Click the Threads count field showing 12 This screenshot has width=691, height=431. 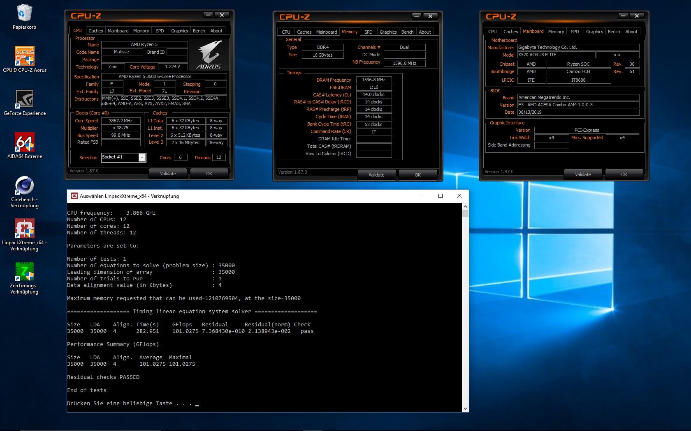click(219, 157)
